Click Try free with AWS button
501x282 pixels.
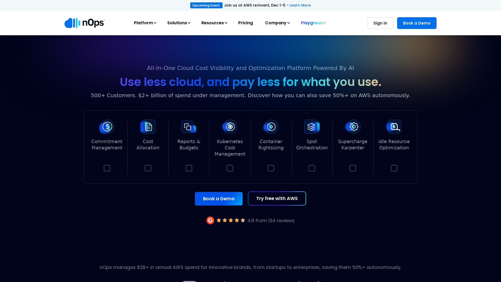(x=277, y=198)
